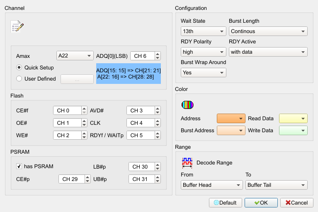
Task: Increase the AVD# channel number
Action: [158, 109]
